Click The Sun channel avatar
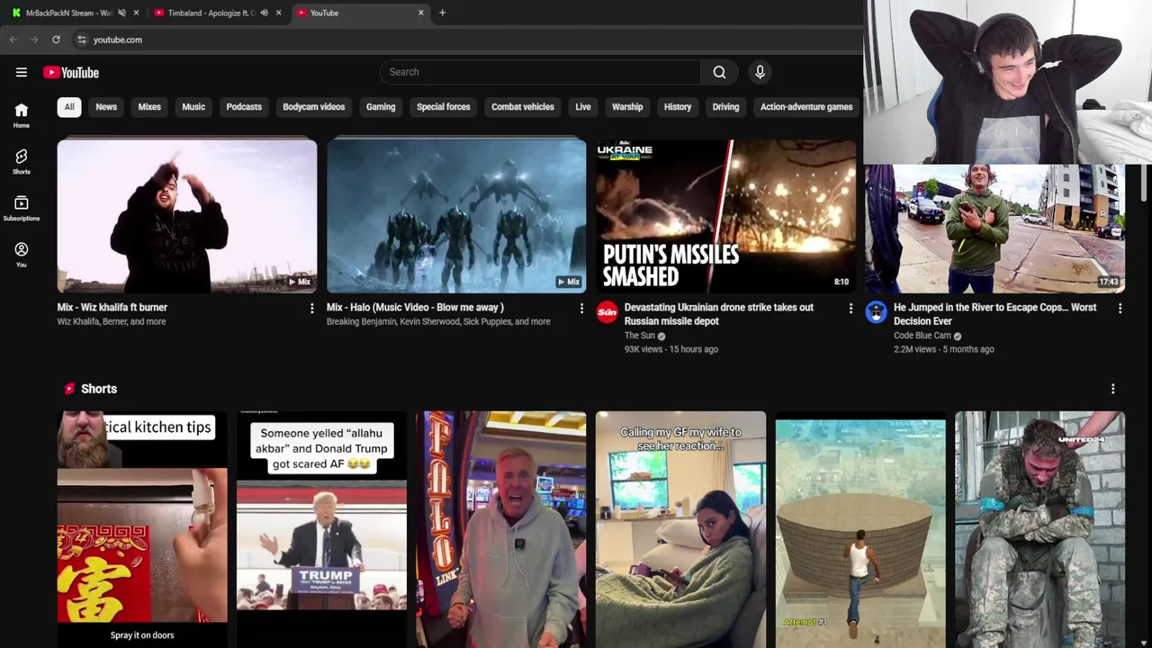This screenshot has width=1152, height=648. click(607, 312)
